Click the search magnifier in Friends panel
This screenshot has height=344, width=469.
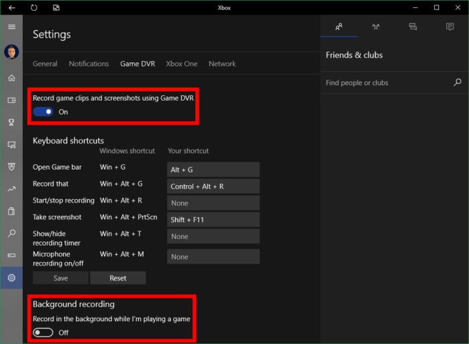pos(458,82)
